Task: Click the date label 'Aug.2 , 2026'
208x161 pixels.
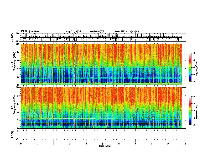Action: tap(73, 32)
